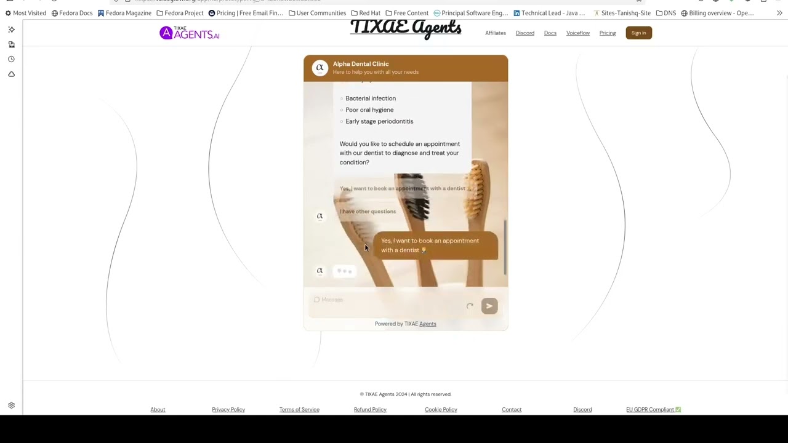Screen dimensions: 788x443
Task: Open synced tabs icon in browser sidebar
Action: (x=11, y=44)
